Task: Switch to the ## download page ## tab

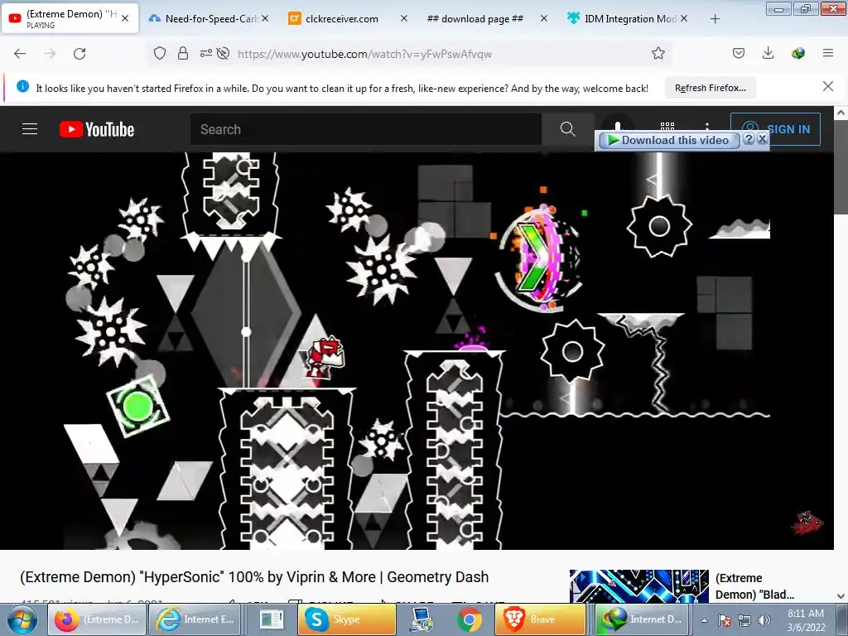Action: (476, 18)
